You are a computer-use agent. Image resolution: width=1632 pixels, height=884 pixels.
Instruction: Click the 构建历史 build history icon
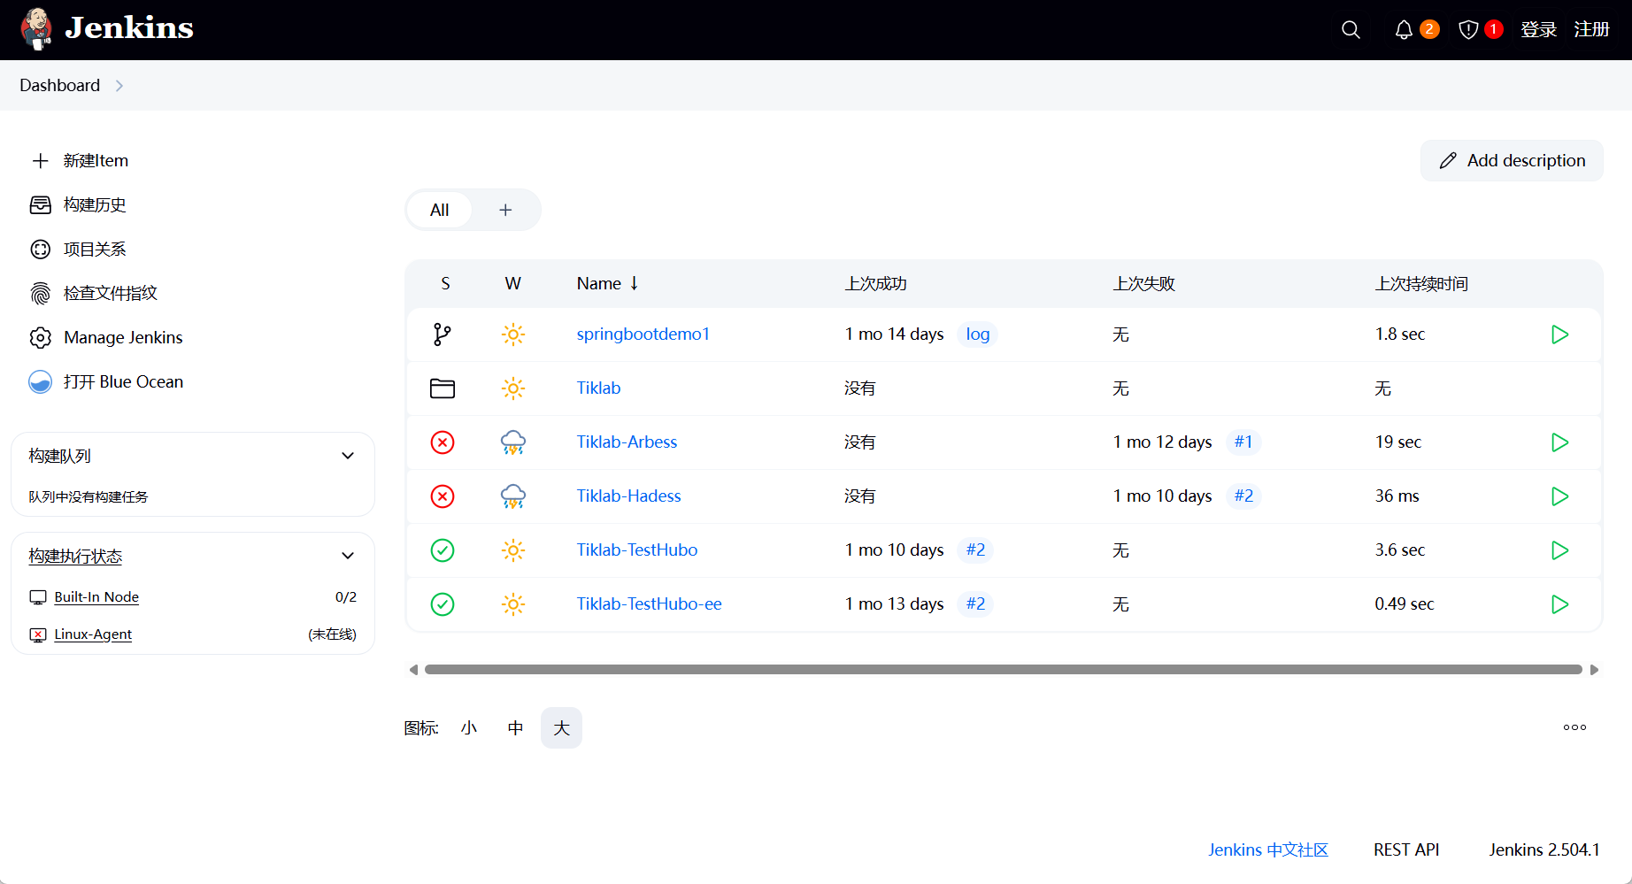tap(41, 205)
